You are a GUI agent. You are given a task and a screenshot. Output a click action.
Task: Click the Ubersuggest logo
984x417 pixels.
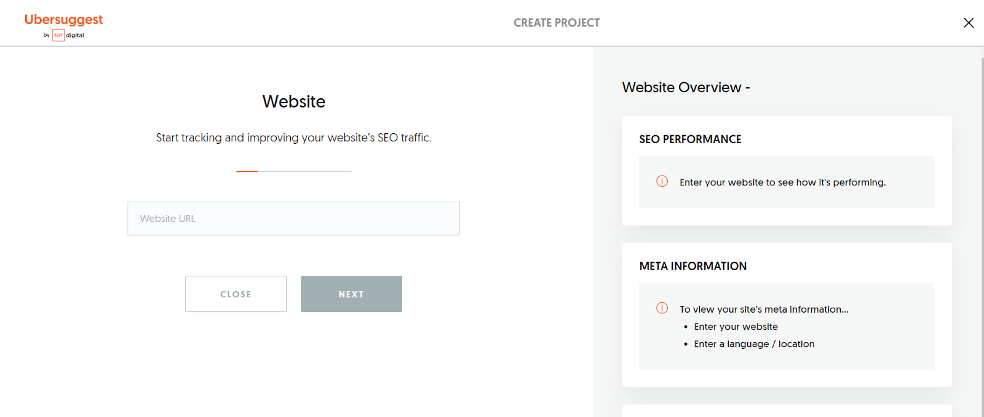coord(63,20)
